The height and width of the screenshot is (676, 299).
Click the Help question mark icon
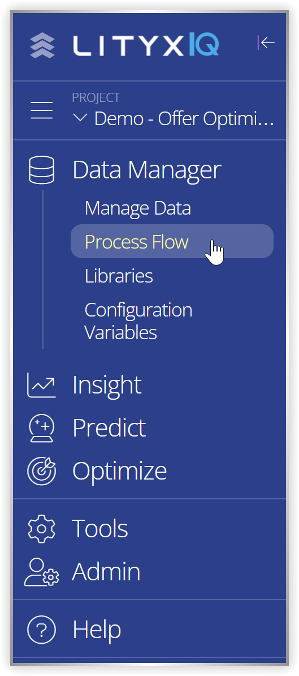(41, 630)
